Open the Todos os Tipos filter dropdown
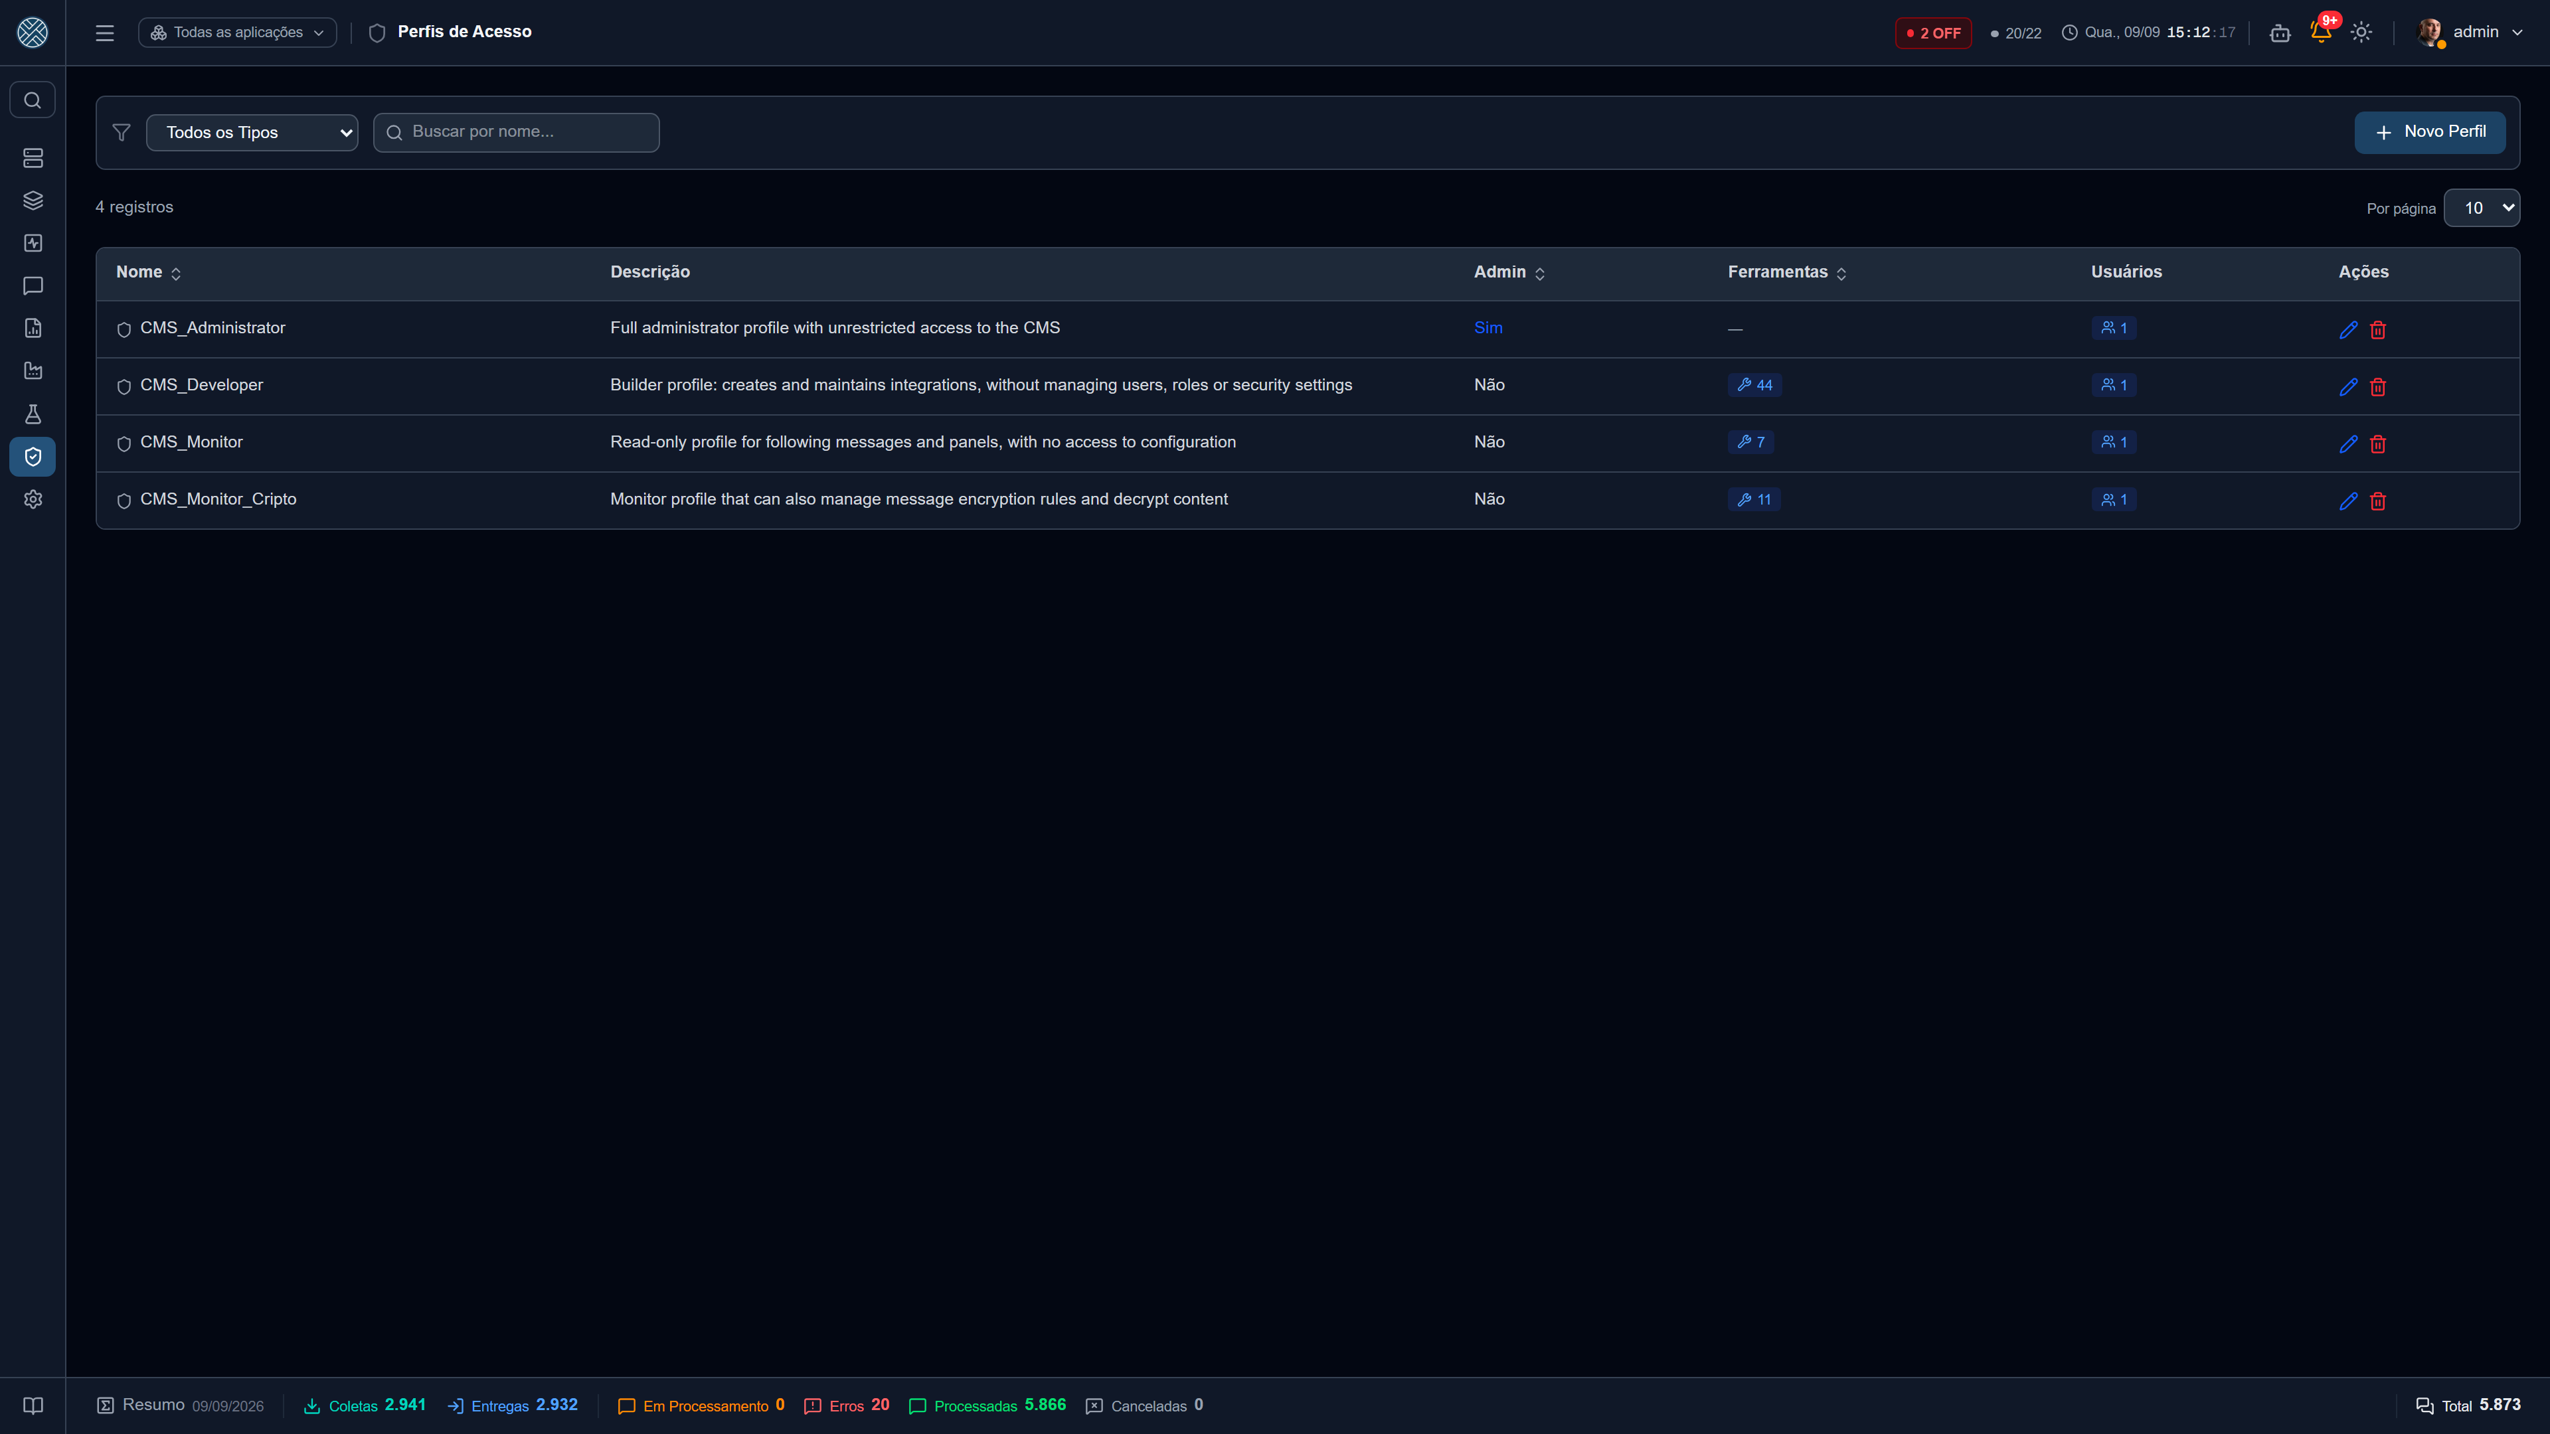 (252, 133)
